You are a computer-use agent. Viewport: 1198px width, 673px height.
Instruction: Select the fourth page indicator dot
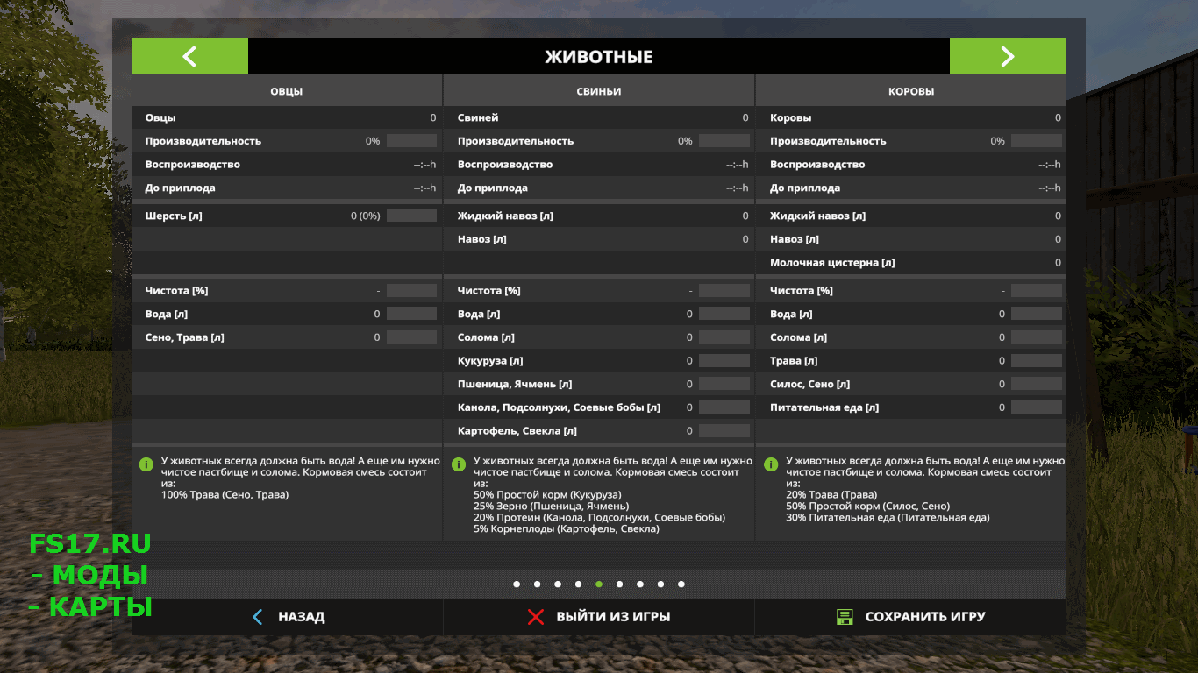pyautogui.click(x=578, y=584)
